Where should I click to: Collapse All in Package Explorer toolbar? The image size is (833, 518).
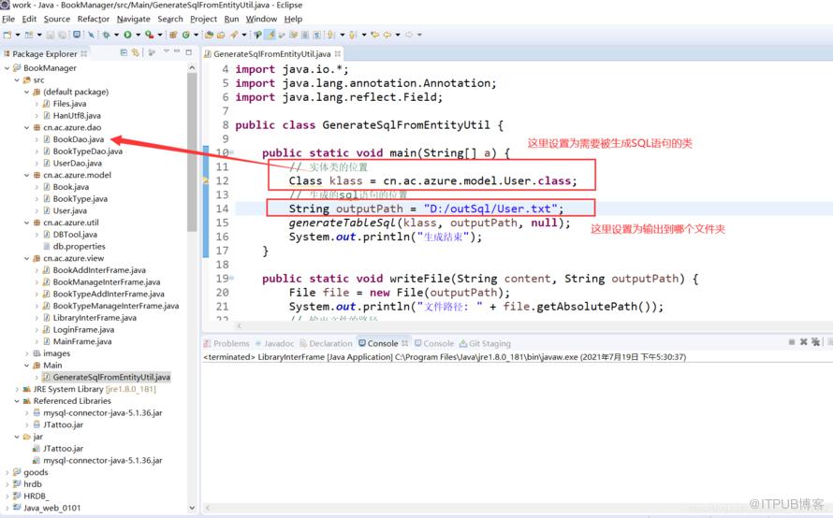[x=124, y=52]
